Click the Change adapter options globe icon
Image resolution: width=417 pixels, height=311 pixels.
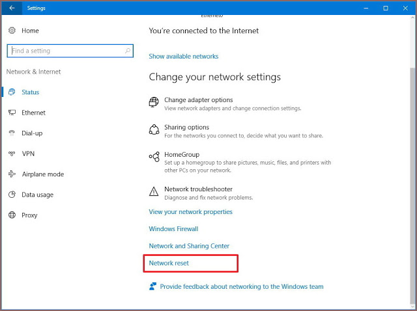[154, 103]
